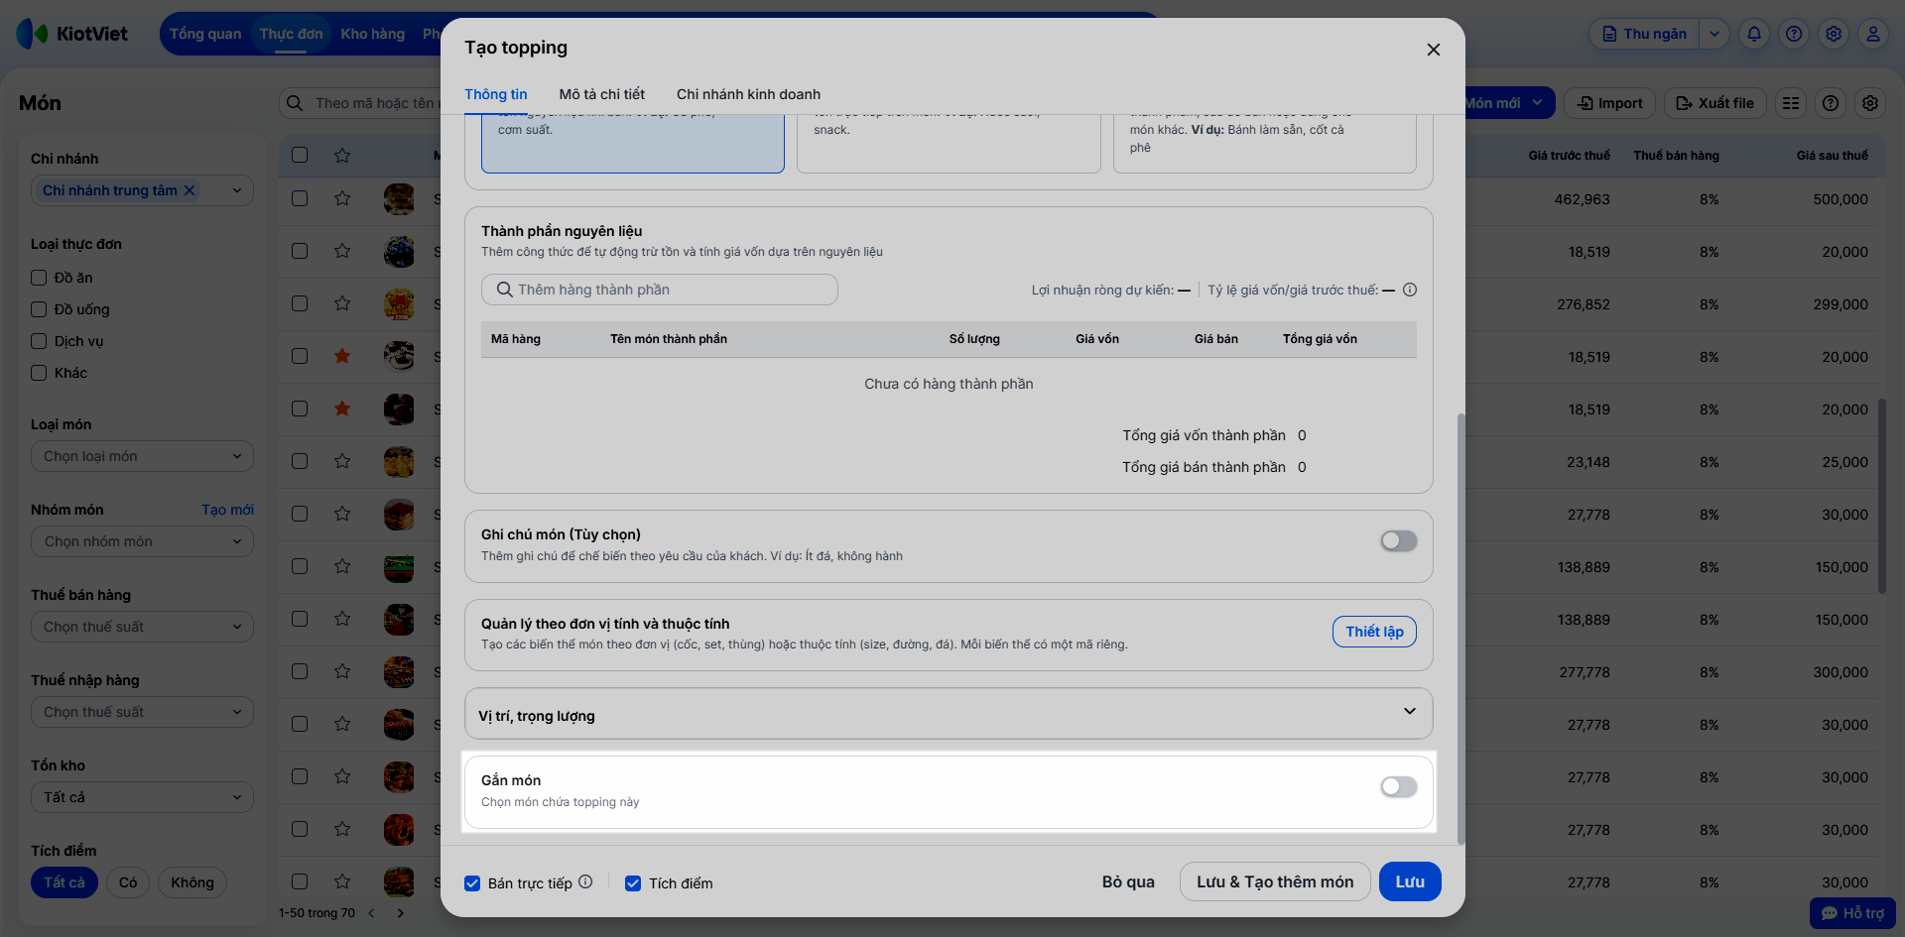
Task: Click the Import button
Action: [x=1609, y=103]
